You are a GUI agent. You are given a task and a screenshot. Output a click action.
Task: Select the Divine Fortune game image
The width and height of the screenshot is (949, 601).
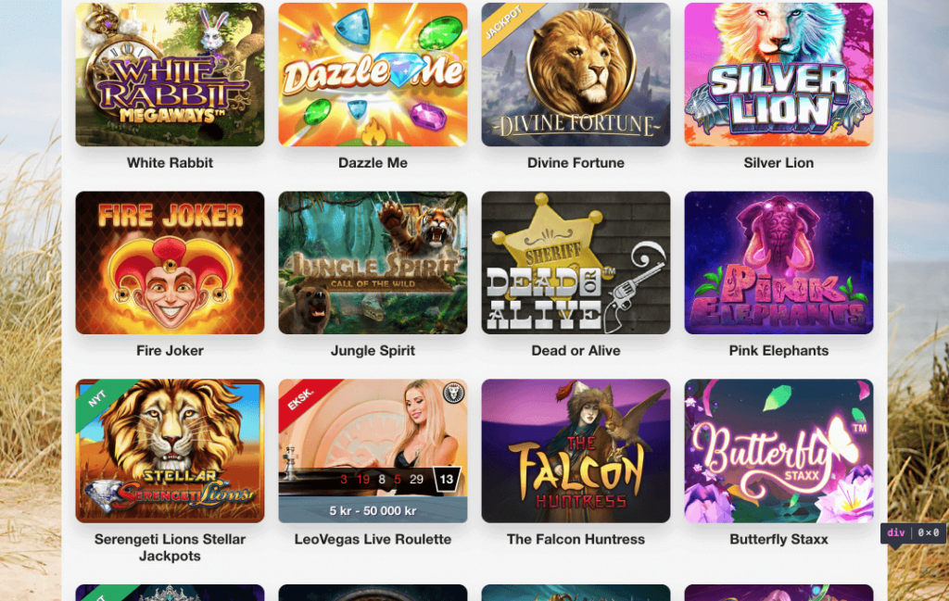[576, 74]
